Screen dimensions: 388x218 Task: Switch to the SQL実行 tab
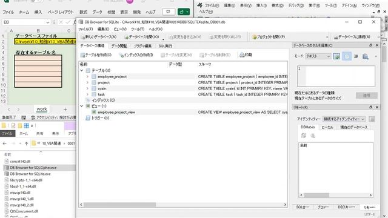pyautogui.click(x=166, y=46)
